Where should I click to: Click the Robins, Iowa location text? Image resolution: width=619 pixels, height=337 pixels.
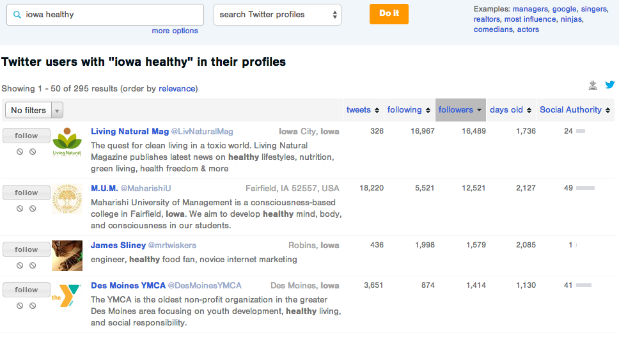(x=314, y=245)
